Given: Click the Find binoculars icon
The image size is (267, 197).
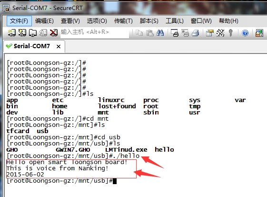Looking at the screenshot, I should click(x=160, y=32).
